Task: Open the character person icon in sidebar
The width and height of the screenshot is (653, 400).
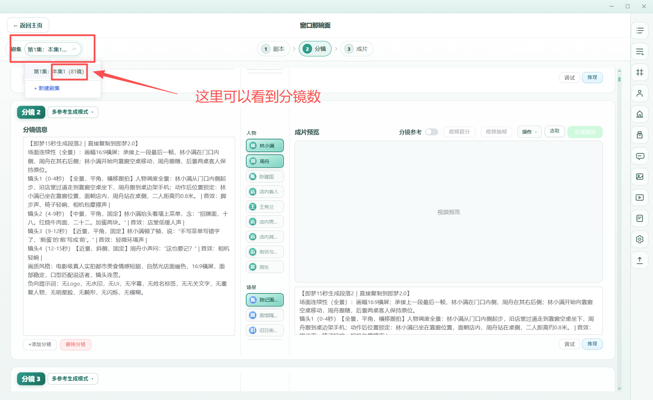Action: tap(640, 93)
